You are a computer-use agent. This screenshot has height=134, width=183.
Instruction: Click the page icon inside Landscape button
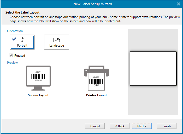click(x=57, y=40)
